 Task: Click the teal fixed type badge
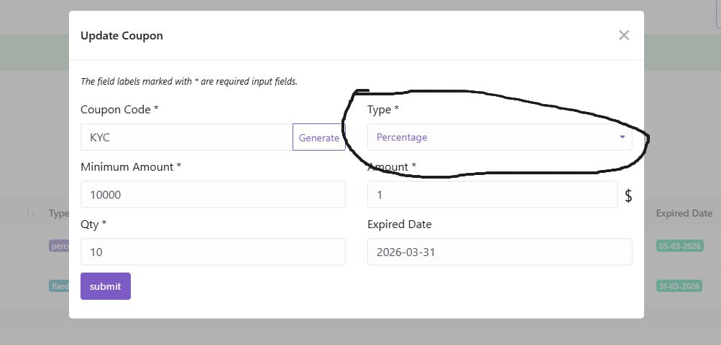click(59, 286)
